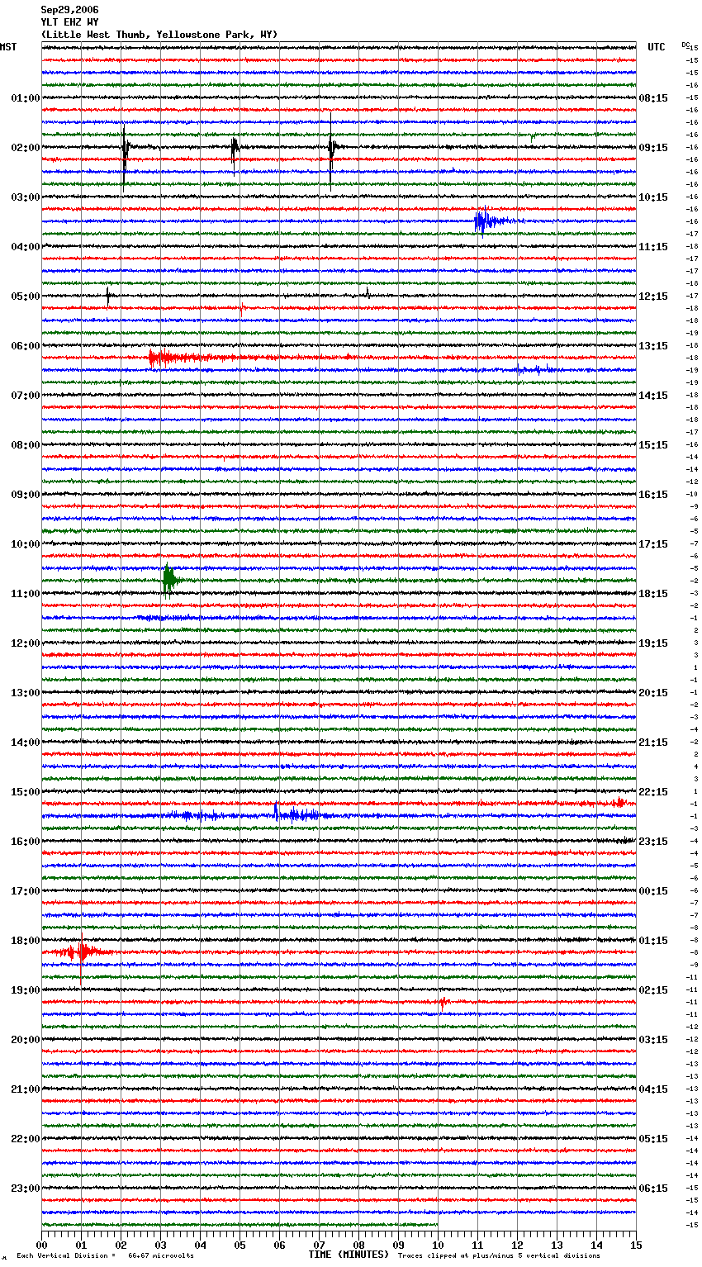Image resolution: width=702 pixels, height=1267 pixels.
Task: Click minute "00" on the time axis
Action: coord(41,1245)
